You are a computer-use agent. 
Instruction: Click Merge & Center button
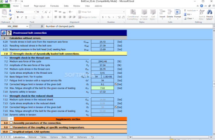click(x=88, y=17)
